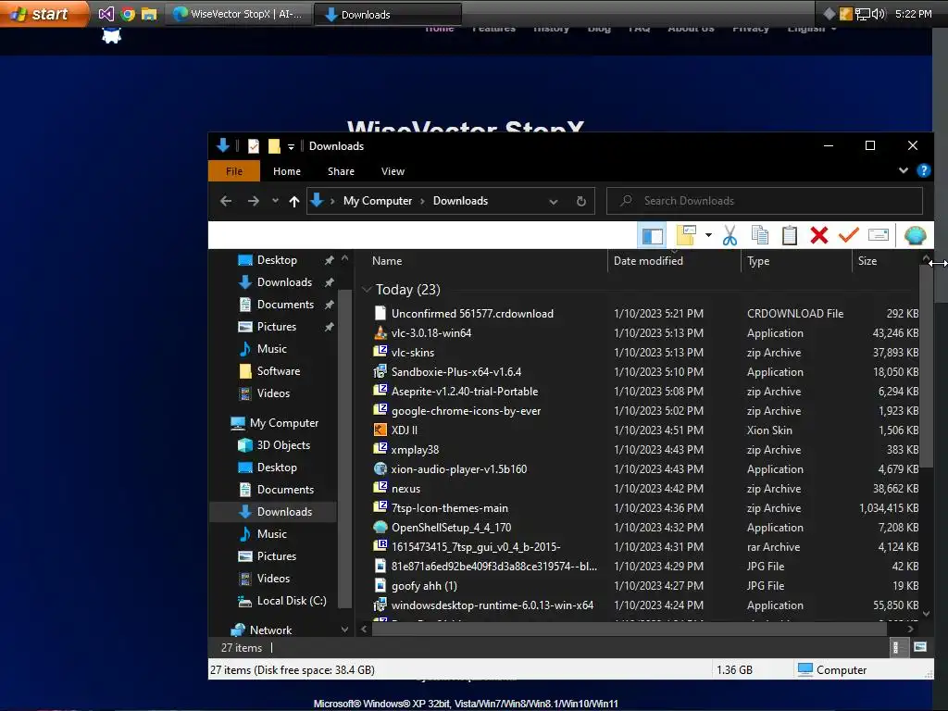Collapse the Today (23) group
Viewport: 948px width, 711px height.
tap(367, 290)
